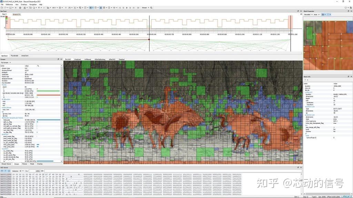The image size is (353, 198).
Task: Open the Navigation menu
Action: click(33, 4)
